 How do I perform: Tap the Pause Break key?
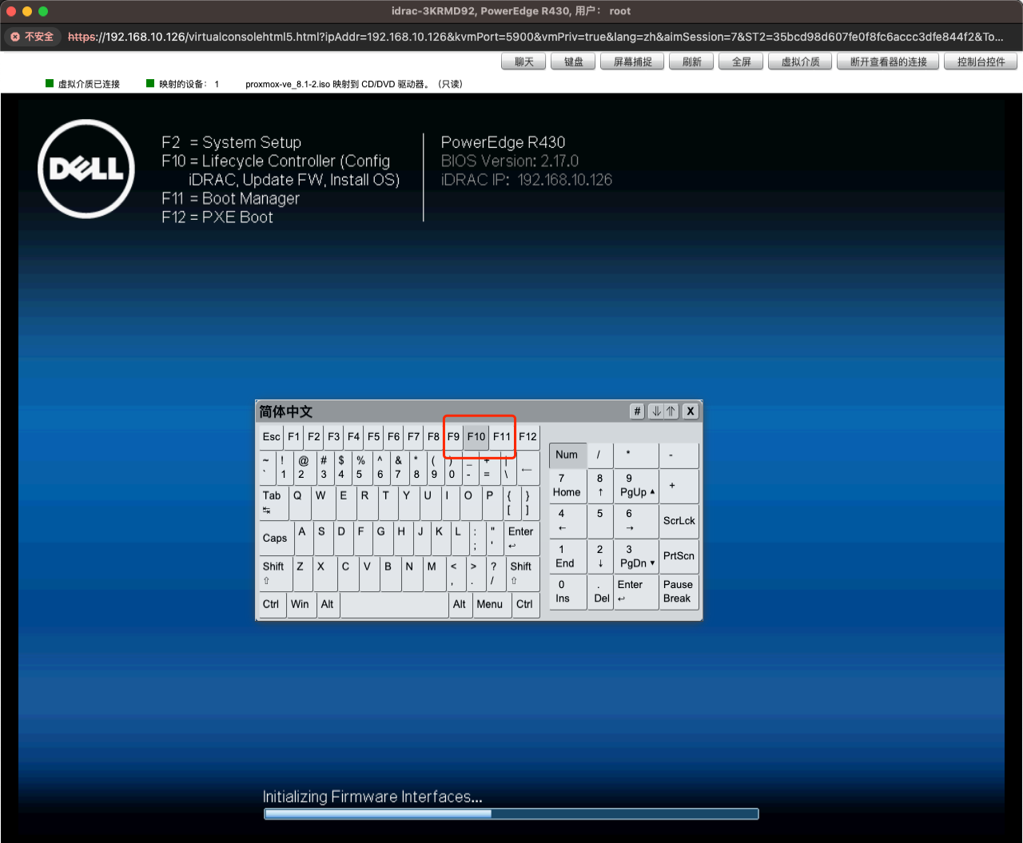[679, 591]
